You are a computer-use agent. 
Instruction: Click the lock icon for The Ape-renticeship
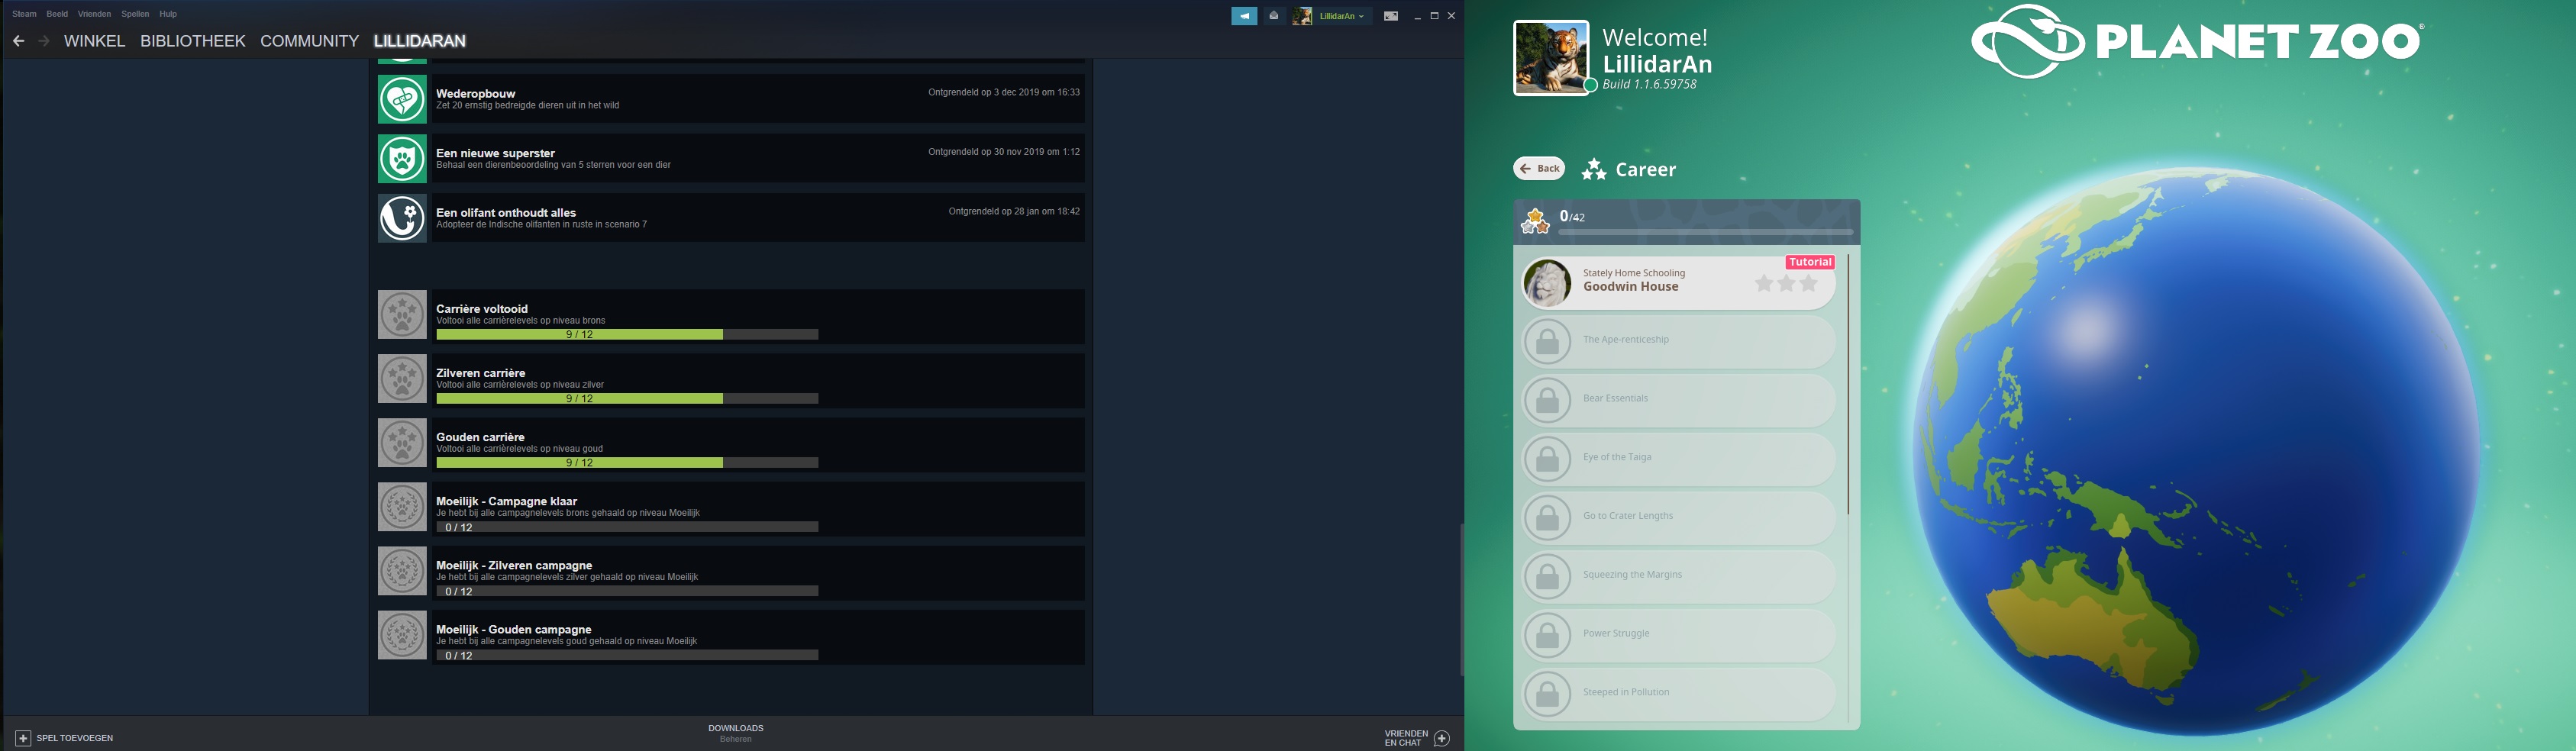[1547, 342]
